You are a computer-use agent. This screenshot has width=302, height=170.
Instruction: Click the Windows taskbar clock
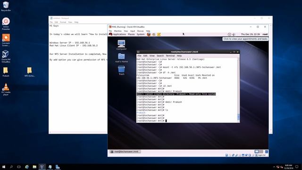(288, 167)
